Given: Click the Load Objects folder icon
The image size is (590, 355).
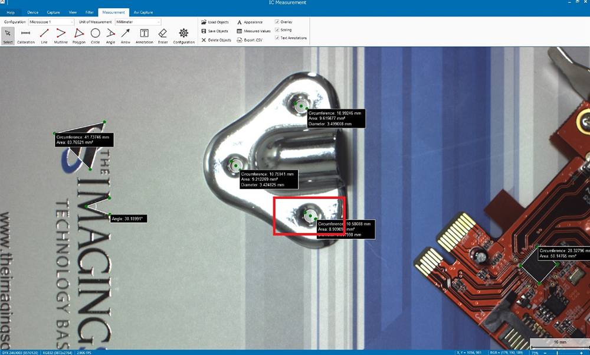Looking at the screenshot, I should pyautogui.click(x=204, y=22).
